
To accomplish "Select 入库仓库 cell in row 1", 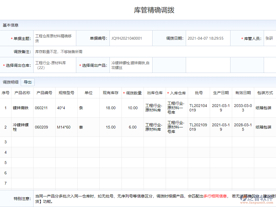I will 177,108.
